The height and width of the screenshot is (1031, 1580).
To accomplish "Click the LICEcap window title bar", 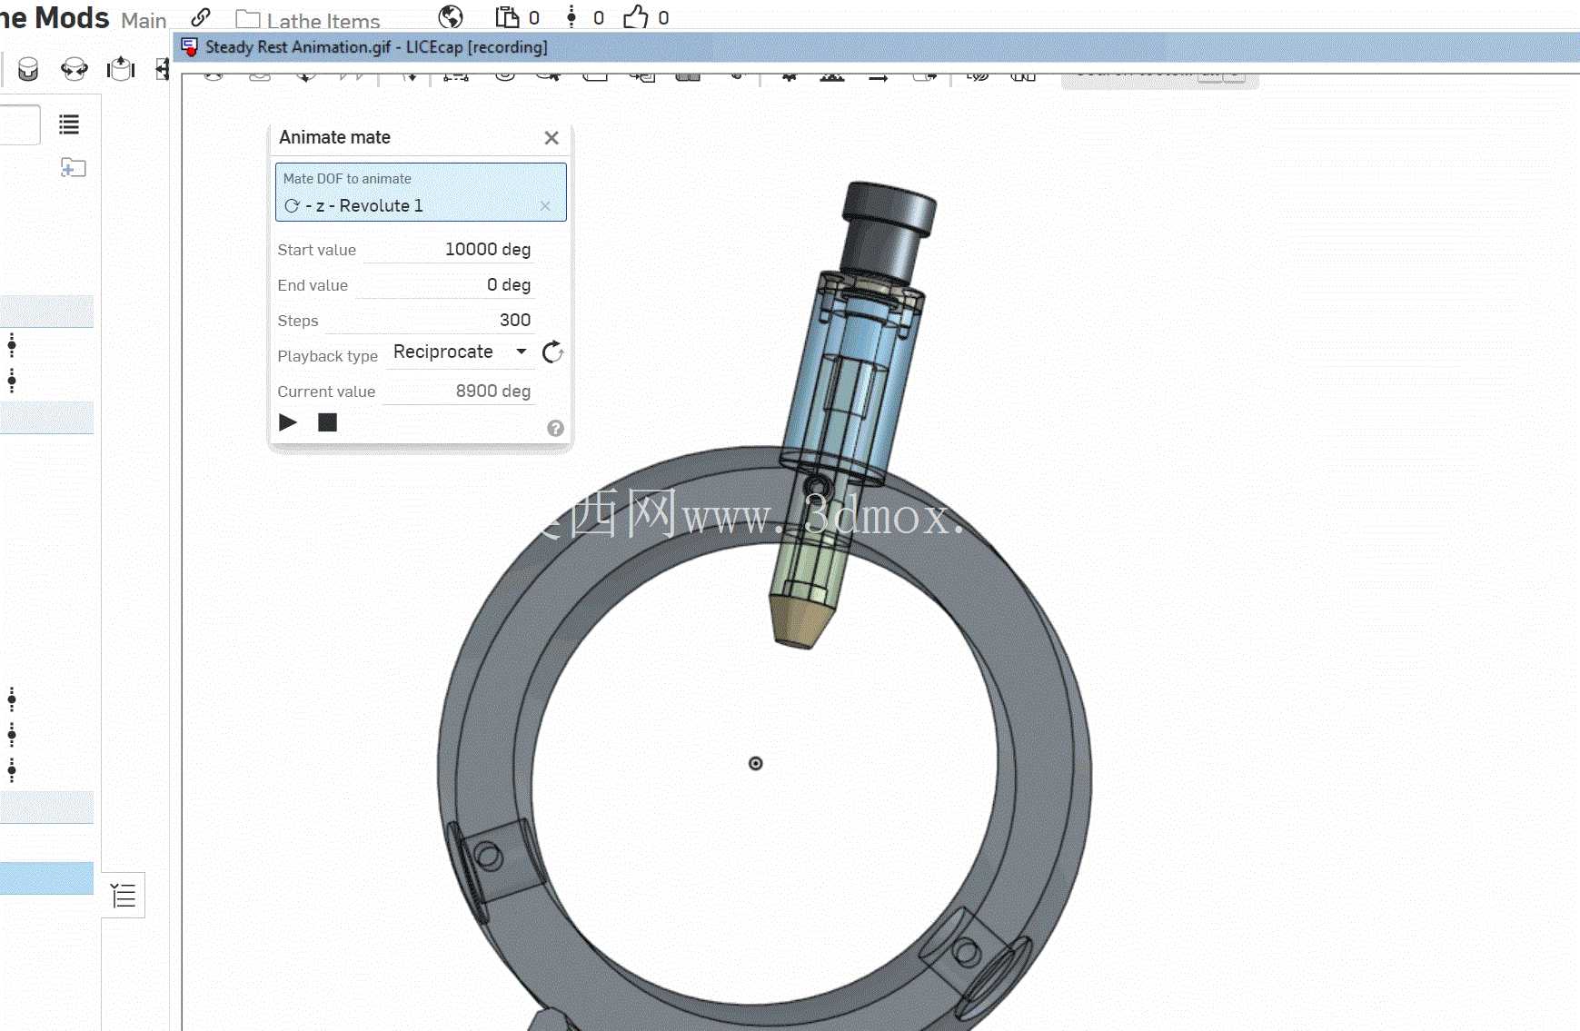I will tap(876, 47).
